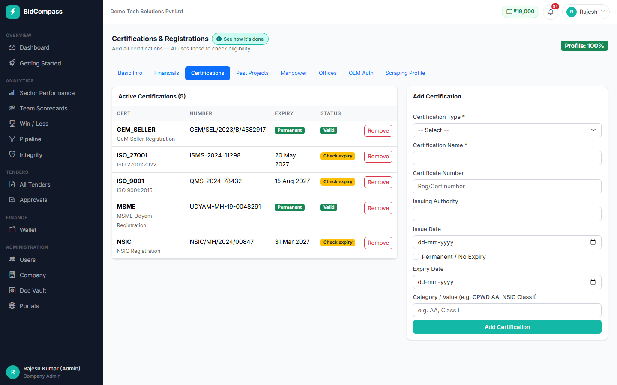Click Rajesh Kumar avatar in sidebar footer
The image size is (617, 385).
[x=13, y=372]
